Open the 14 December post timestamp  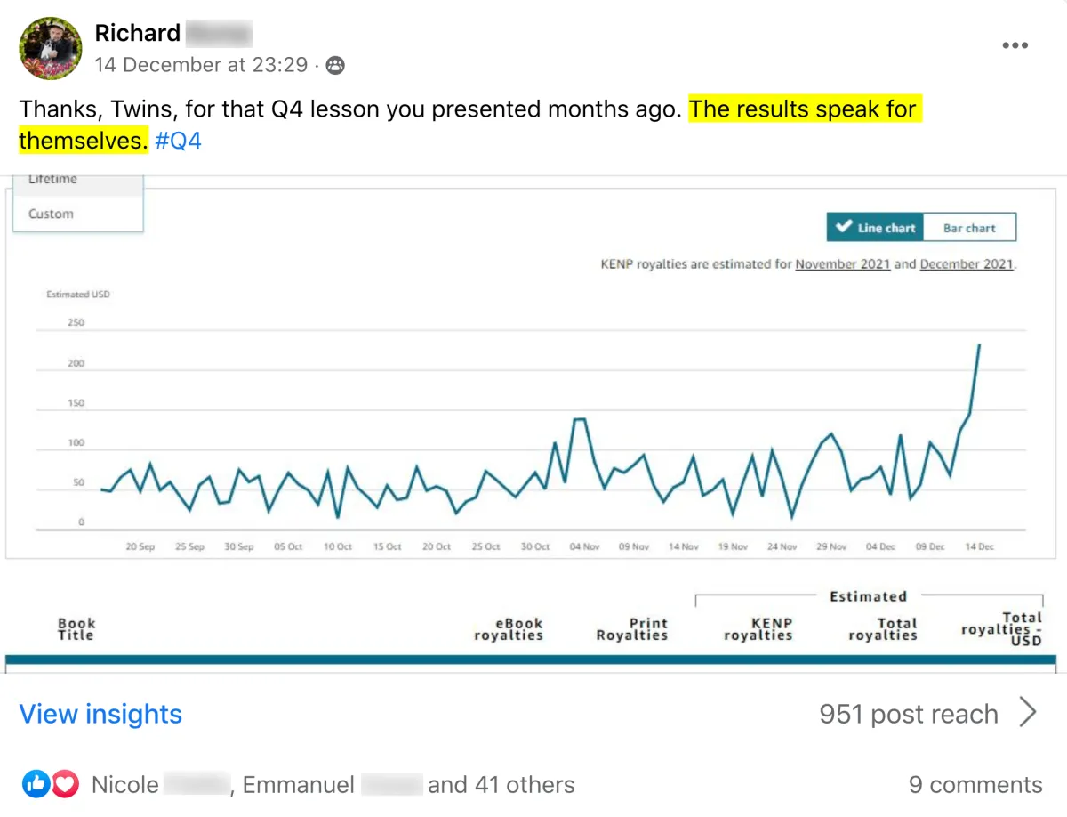201,65
